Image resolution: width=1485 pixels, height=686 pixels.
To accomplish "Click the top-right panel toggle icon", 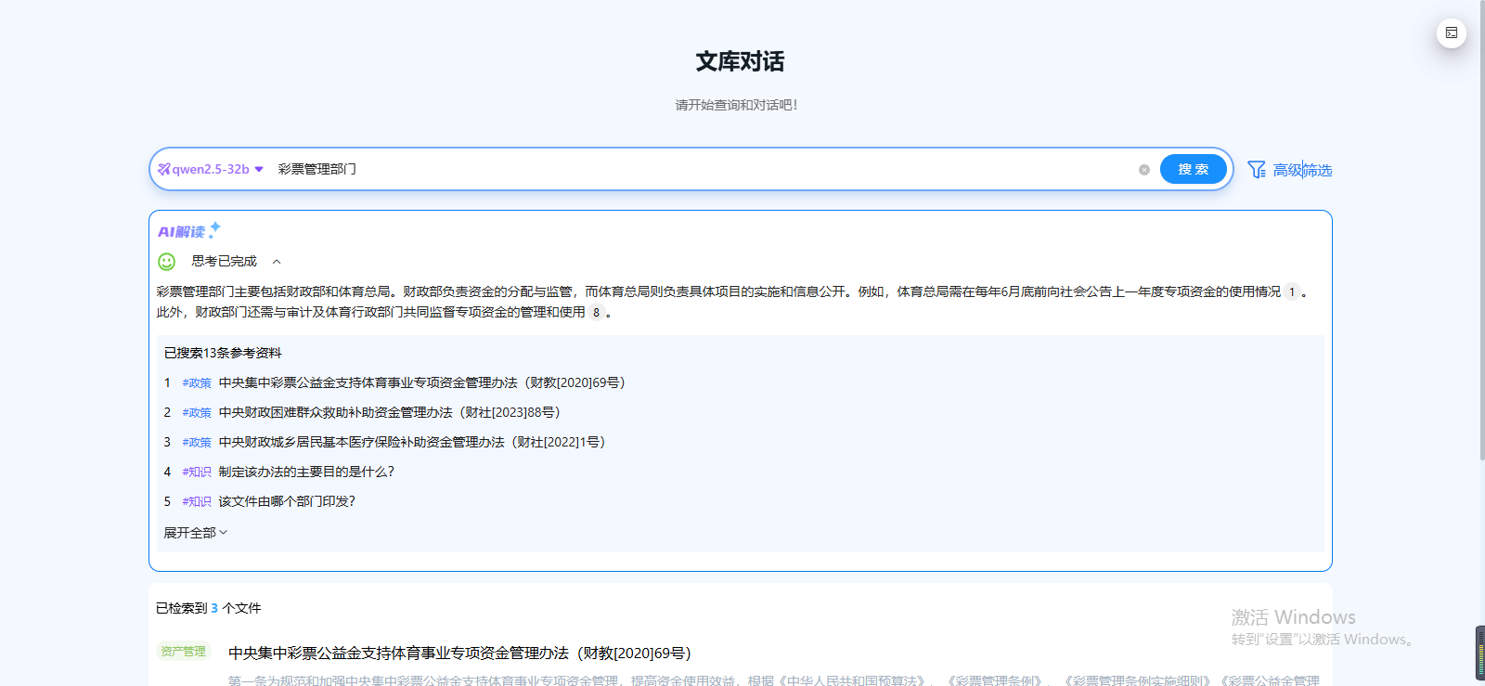I will (1452, 33).
